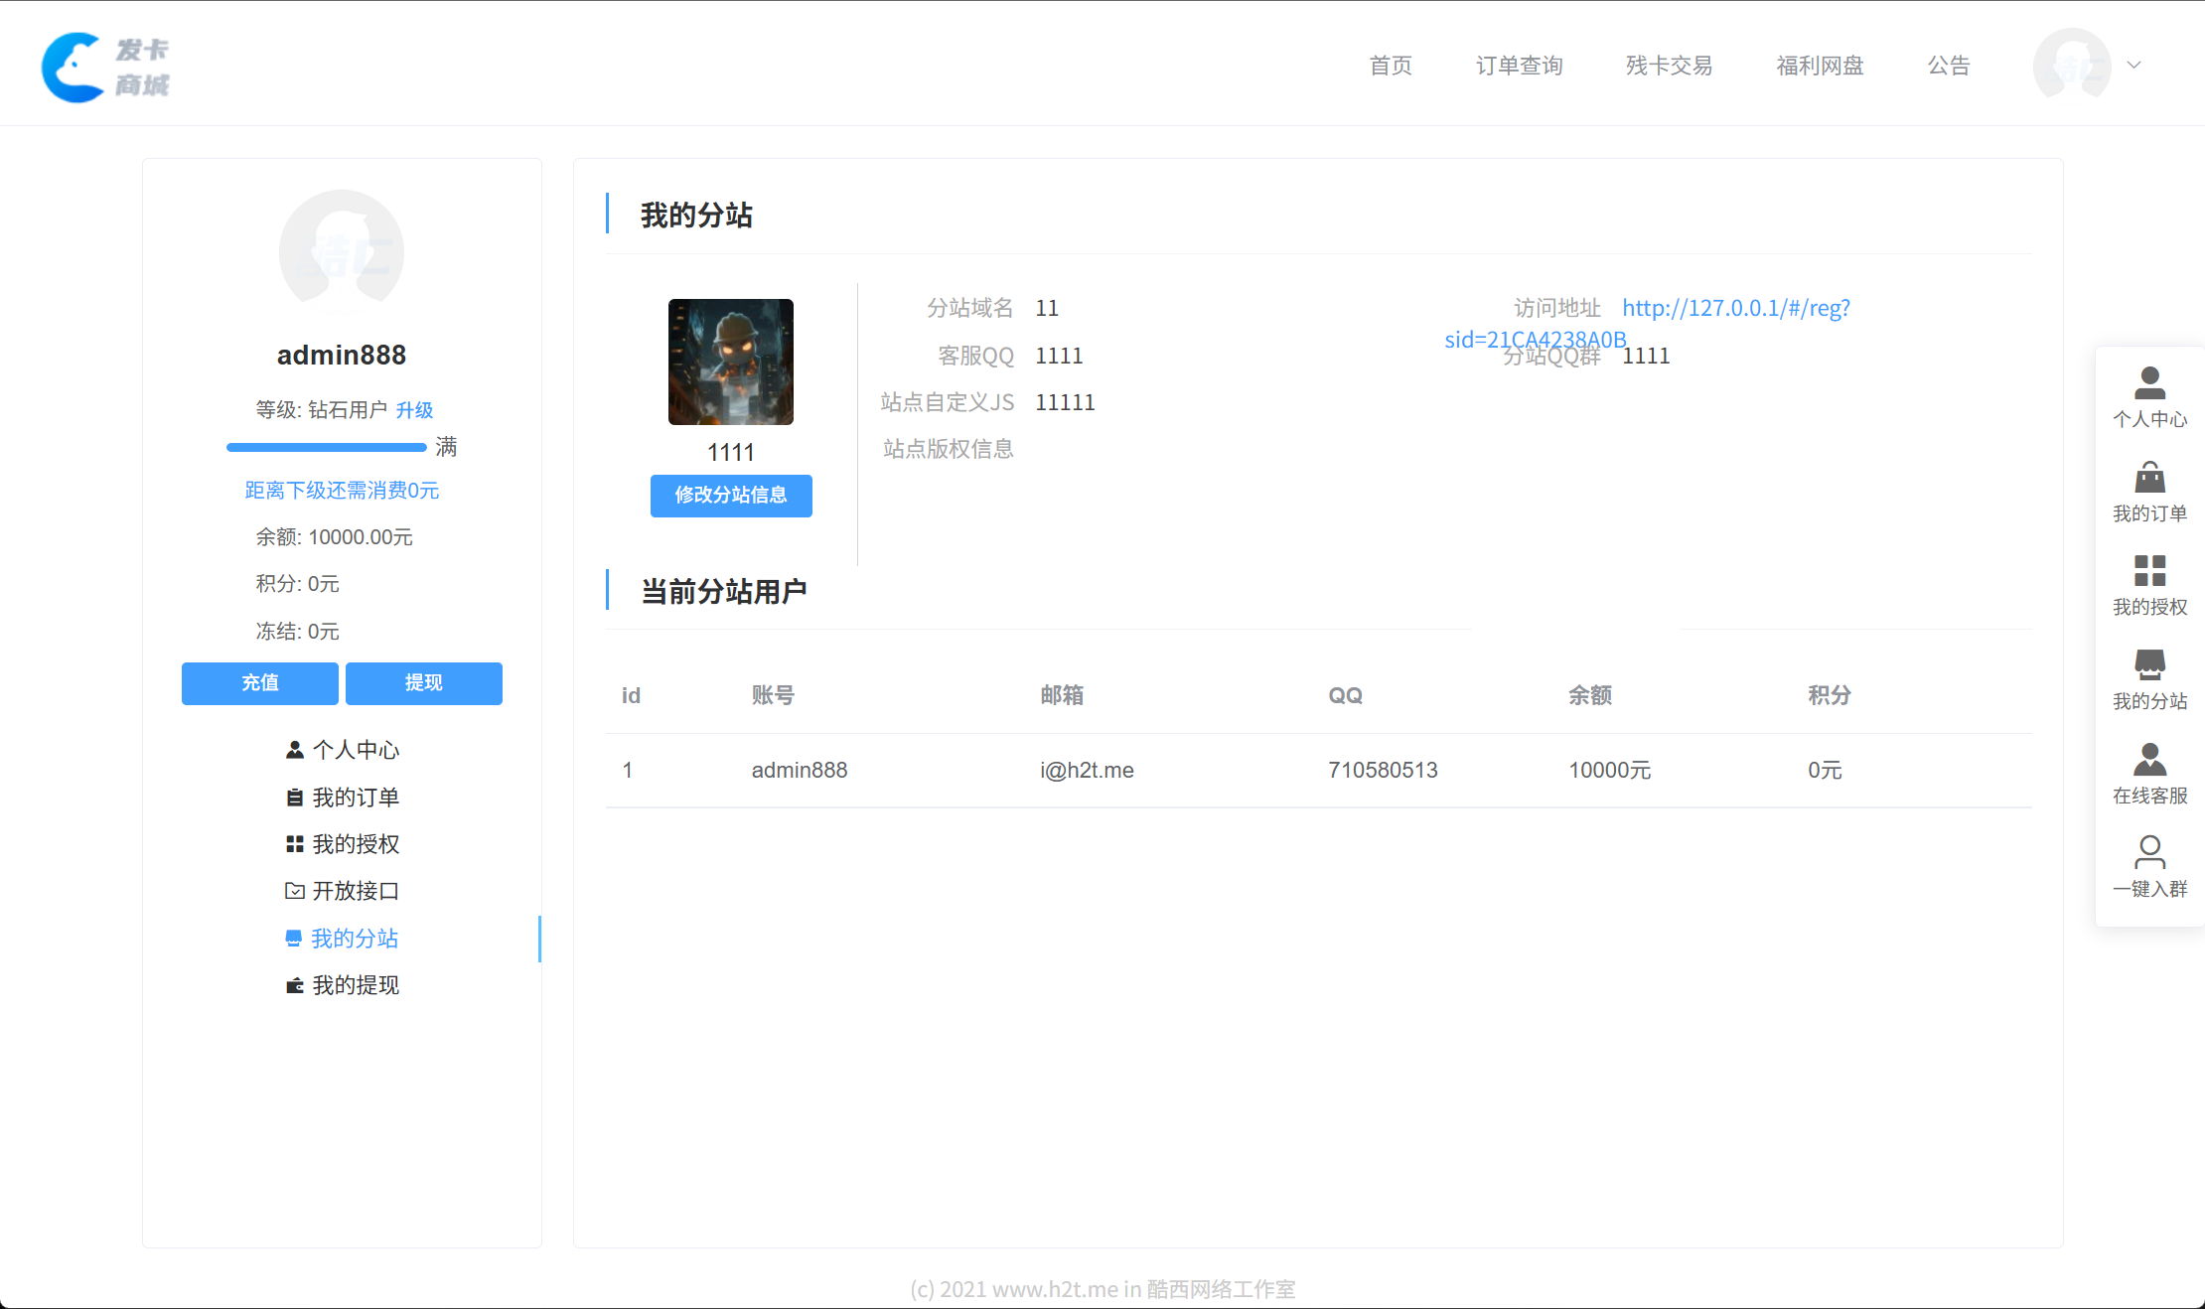Click the 充值 button in left panel
Viewport: 2205px width, 1309px height.
click(259, 683)
